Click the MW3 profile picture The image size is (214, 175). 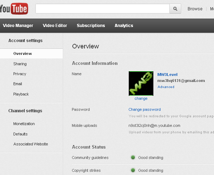141,83
